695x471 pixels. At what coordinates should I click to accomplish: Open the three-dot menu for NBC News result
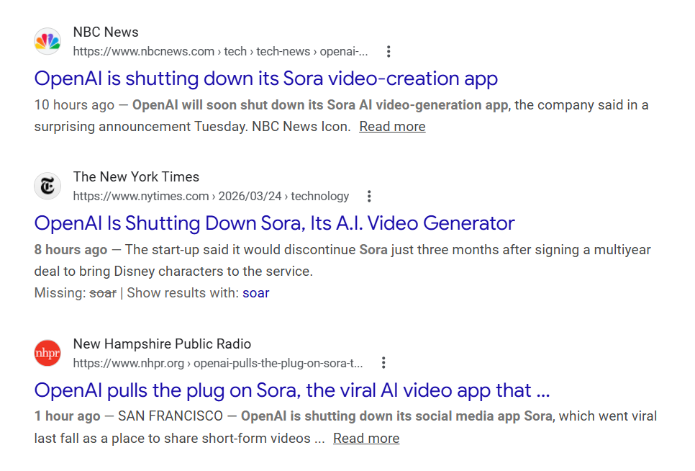pyautogui.click(x=389, y=51)
